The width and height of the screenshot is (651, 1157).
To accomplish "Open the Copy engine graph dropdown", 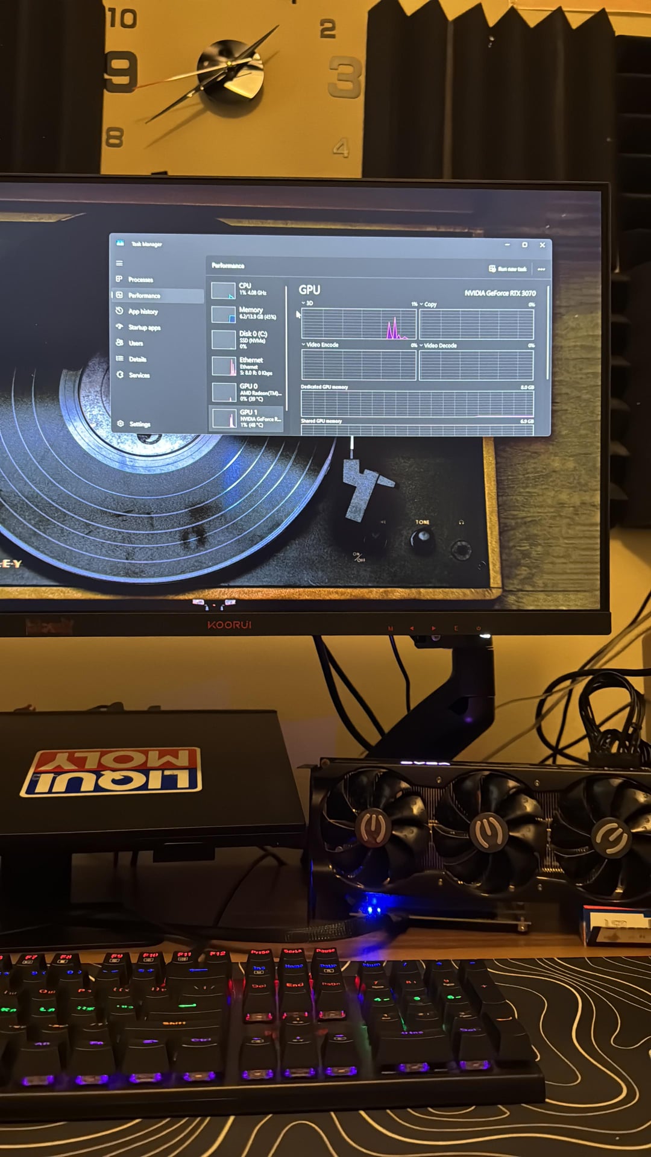I will click(422, 304).
